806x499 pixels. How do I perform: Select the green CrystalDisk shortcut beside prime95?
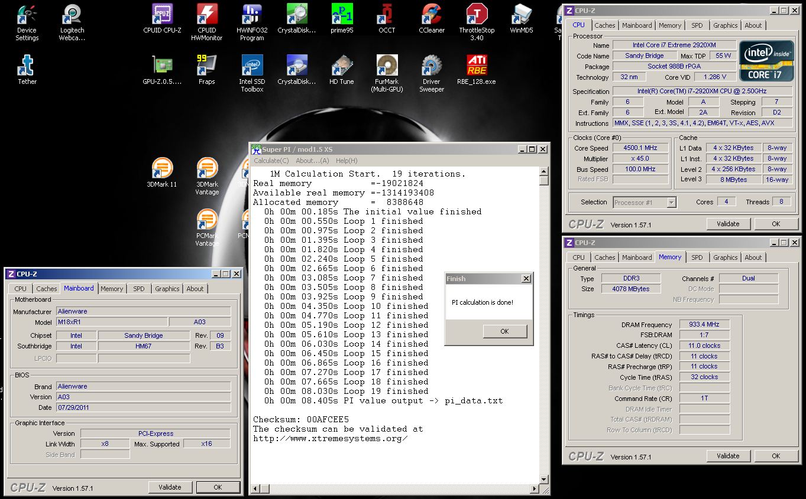tap(297, 19)
